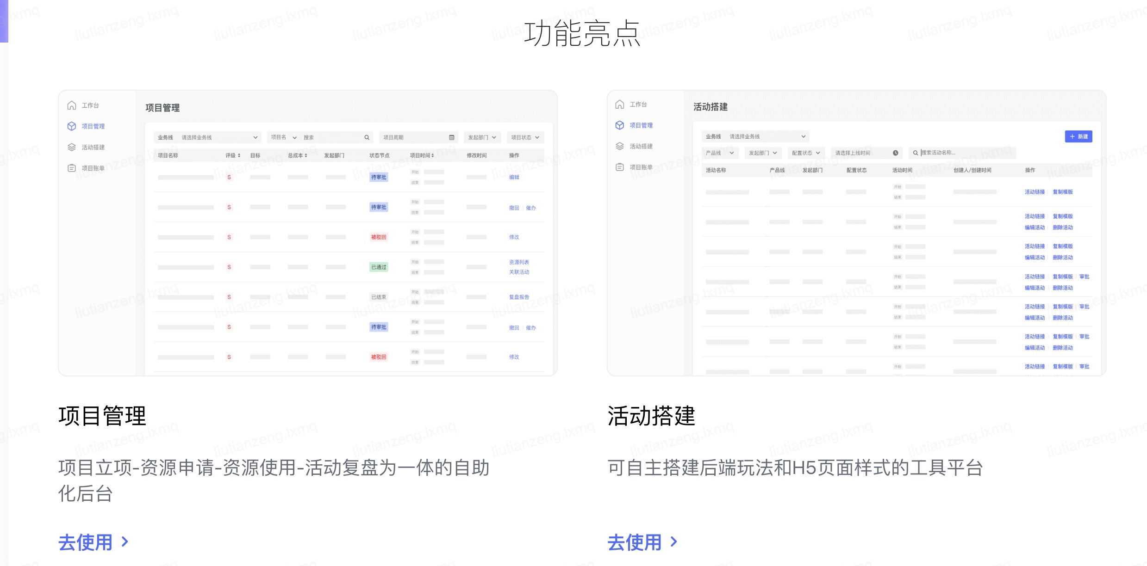Image resolution: width=1147 pixels, height=566 pixels.
Task: Sort by 项目时间 column arrows
Action: tap(433, 155)
